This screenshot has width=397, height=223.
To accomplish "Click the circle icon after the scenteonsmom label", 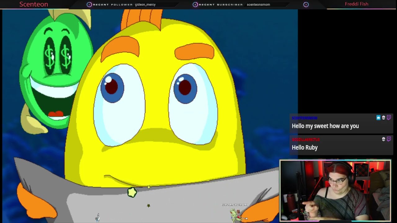I will [306, 4].
